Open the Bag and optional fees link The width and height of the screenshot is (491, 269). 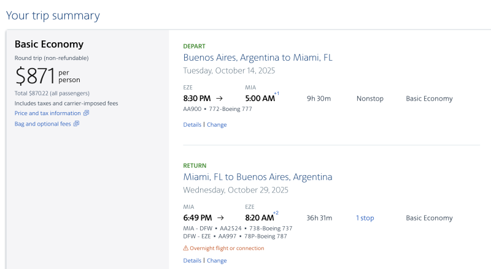coord(42,124)
